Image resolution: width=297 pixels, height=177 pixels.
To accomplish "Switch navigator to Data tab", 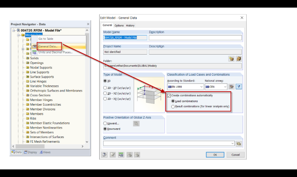I will [x=16, y=152].
